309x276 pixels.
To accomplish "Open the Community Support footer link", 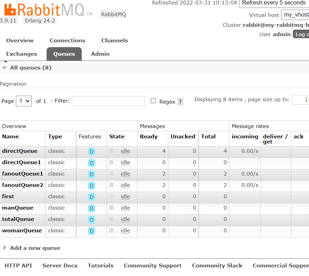I will click(x=153, y=266).
